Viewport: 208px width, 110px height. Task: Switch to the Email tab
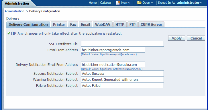(x=86, y=25)
